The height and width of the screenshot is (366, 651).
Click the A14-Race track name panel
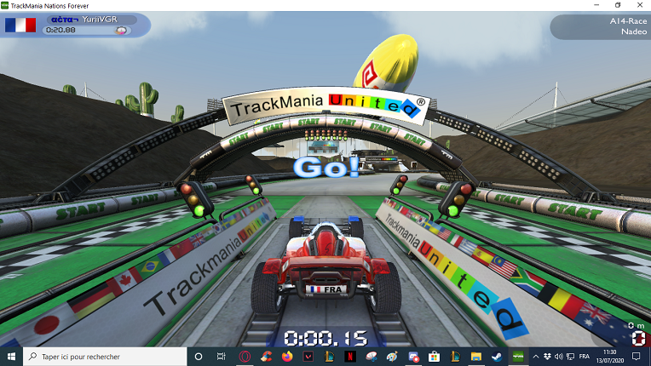tap(600, 26)
